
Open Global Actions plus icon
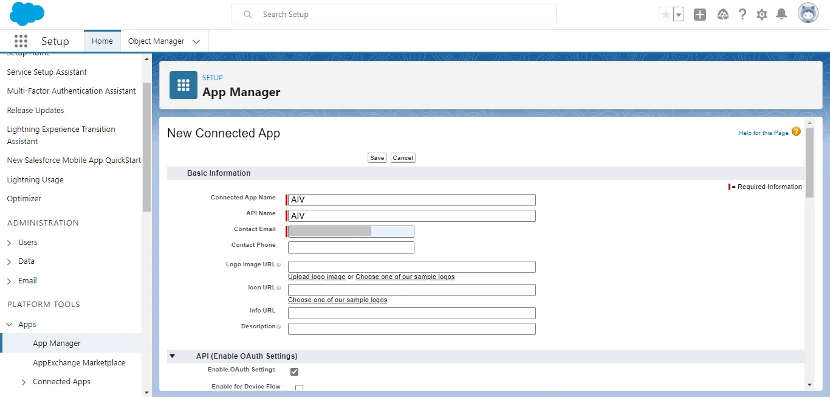point(700,15)
